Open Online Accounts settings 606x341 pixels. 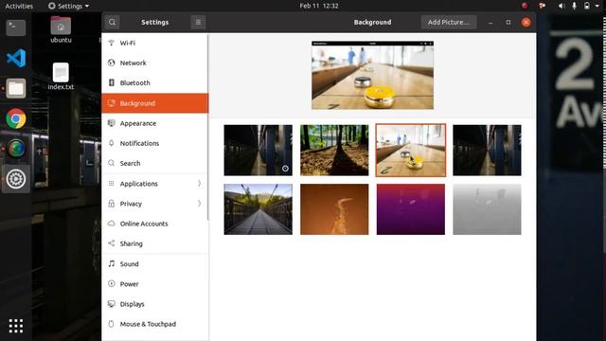[x=155, y=224]
